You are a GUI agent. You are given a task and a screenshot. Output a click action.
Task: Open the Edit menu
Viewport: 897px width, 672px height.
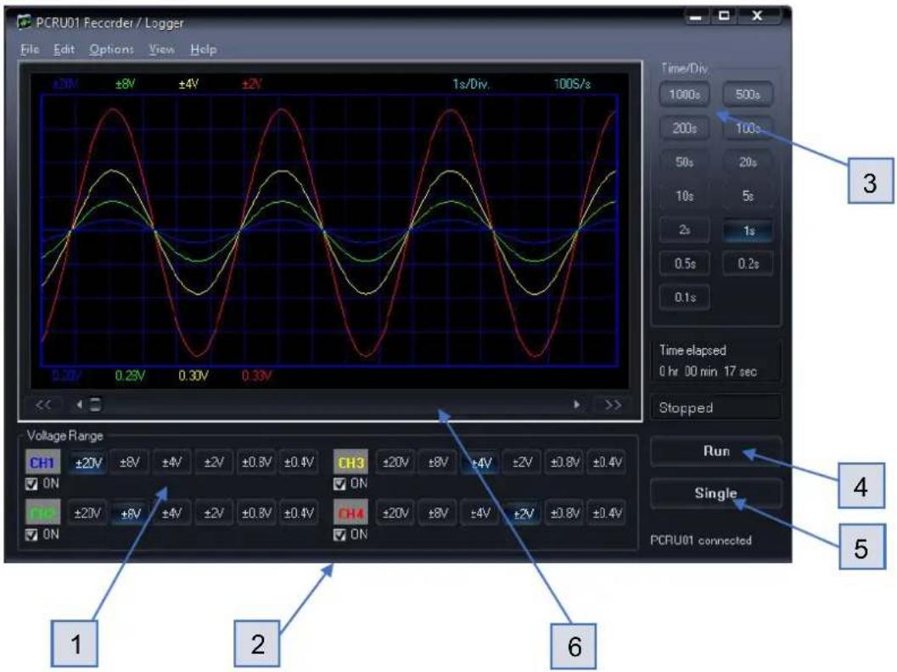pyautogui.click(x=64, y=50)
